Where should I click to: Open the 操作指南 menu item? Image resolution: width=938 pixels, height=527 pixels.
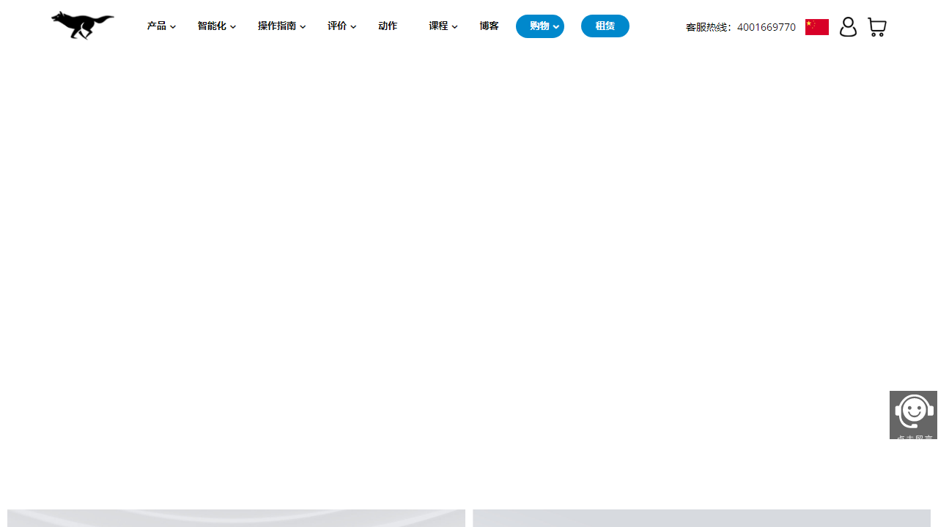pos(277,26)
